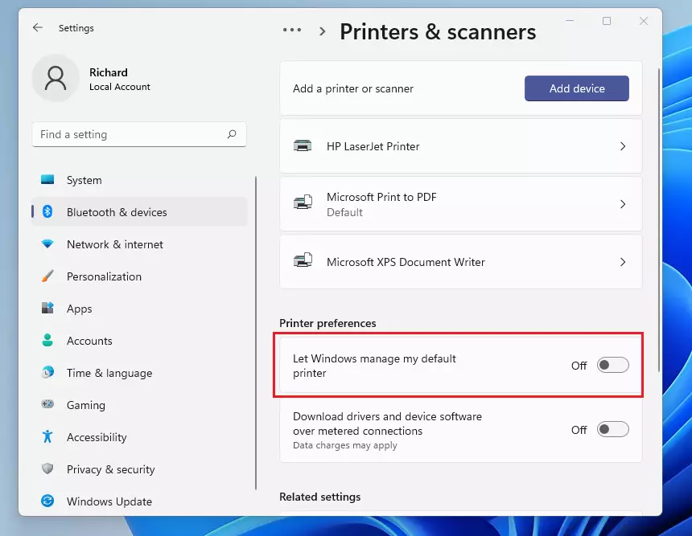The height and width of the screenshot is (536, 692).
Task: Open Accessibility settings
Action: coord(139,437)
